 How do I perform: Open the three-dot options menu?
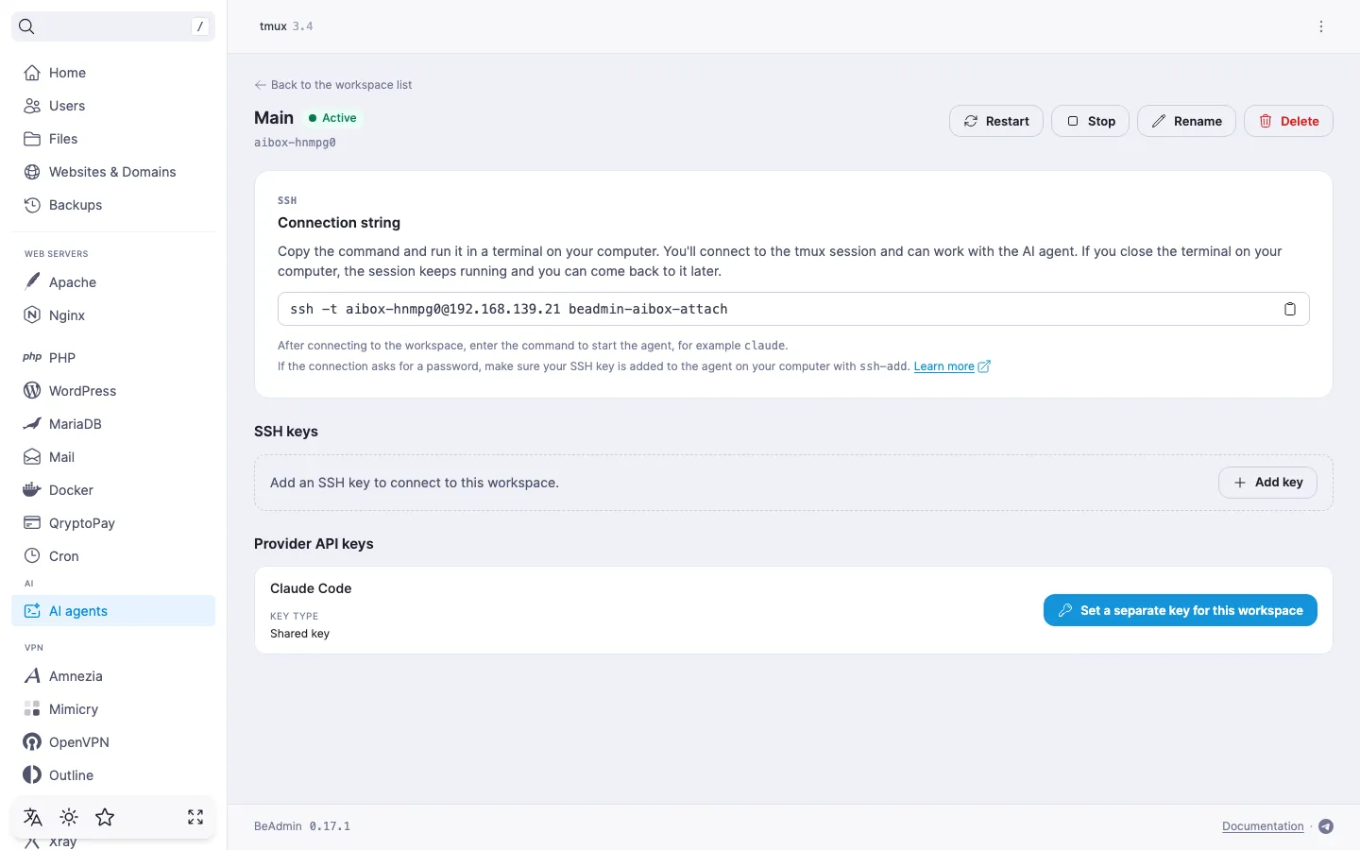(x=1321, y=26)
